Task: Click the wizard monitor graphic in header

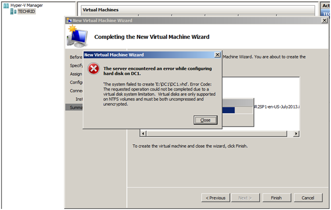Action: [77, 36]
